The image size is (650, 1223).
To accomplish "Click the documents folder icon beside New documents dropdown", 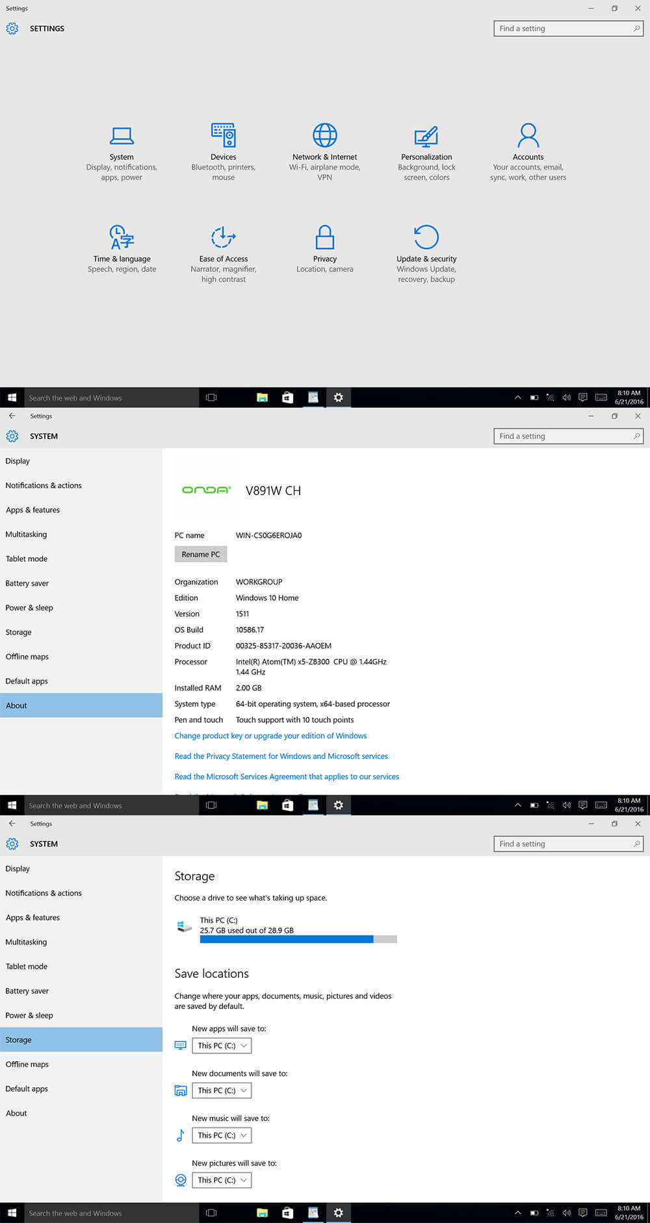I will pyautogui.click(x=181, y=1090).
